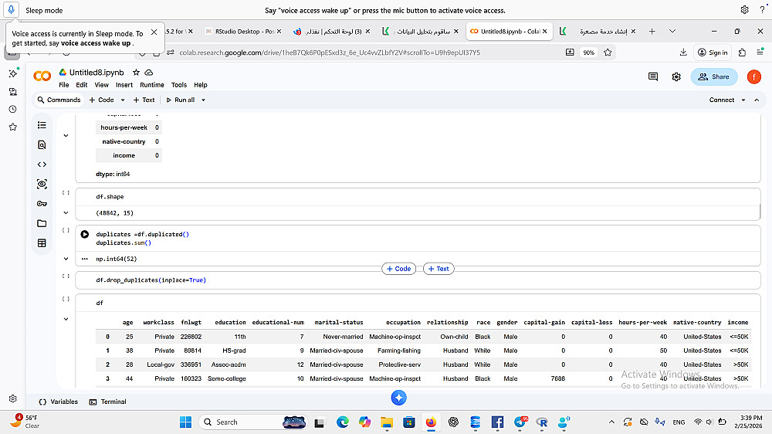
Task: Open File Explorer from the taskbar
Action: (387, 422)
